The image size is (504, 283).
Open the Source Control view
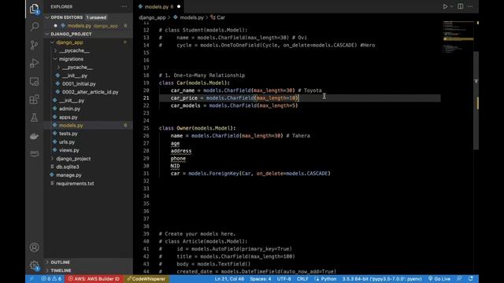coord(34,45)
